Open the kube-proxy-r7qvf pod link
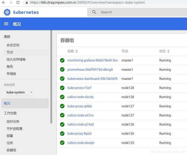 79,88
